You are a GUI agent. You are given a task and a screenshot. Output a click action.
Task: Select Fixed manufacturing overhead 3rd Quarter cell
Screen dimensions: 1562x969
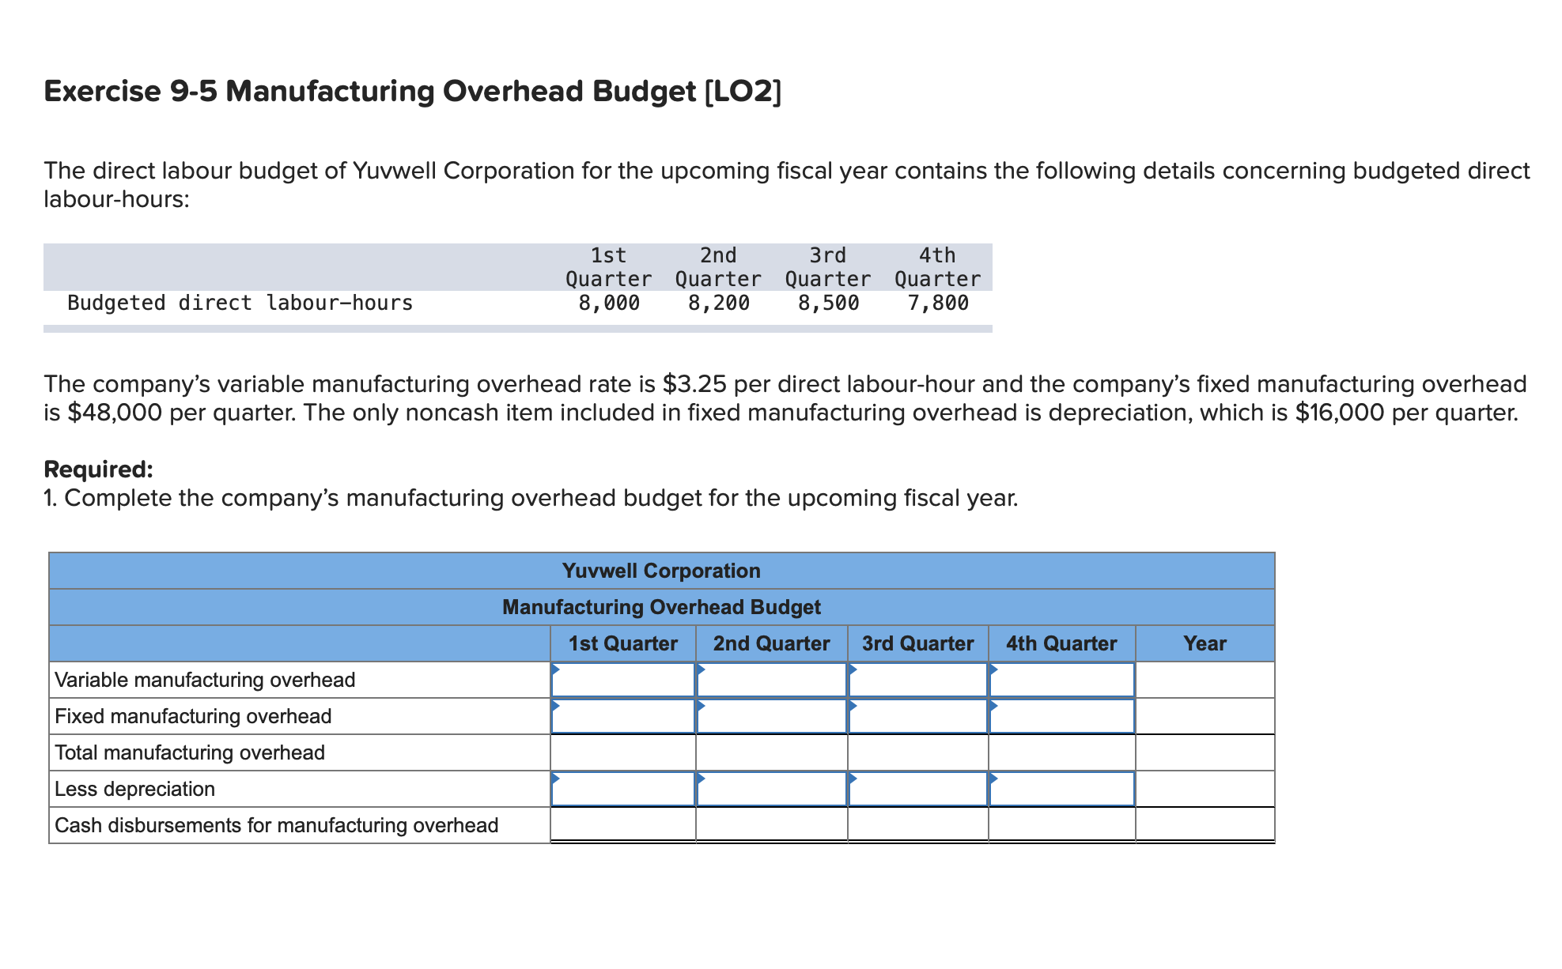coord(918,716)
